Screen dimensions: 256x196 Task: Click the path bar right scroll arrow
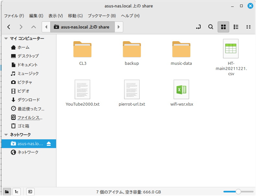pos(119,27)
